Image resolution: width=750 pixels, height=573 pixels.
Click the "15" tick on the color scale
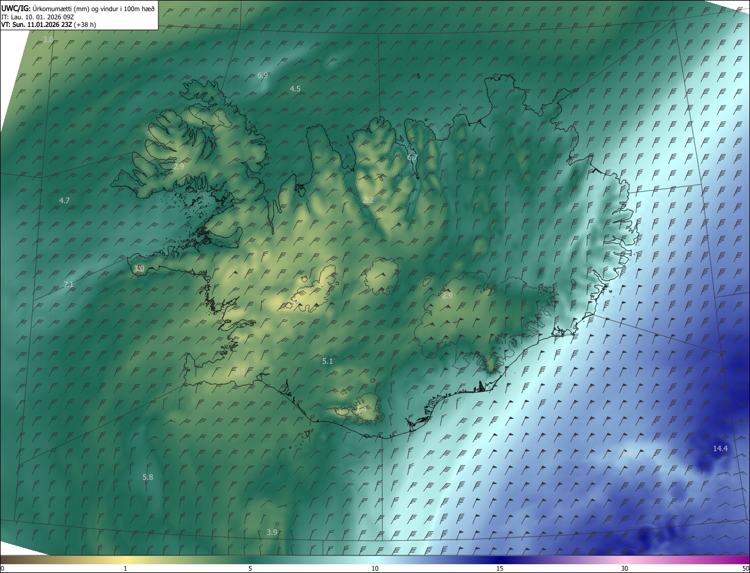tap(500, 568)
